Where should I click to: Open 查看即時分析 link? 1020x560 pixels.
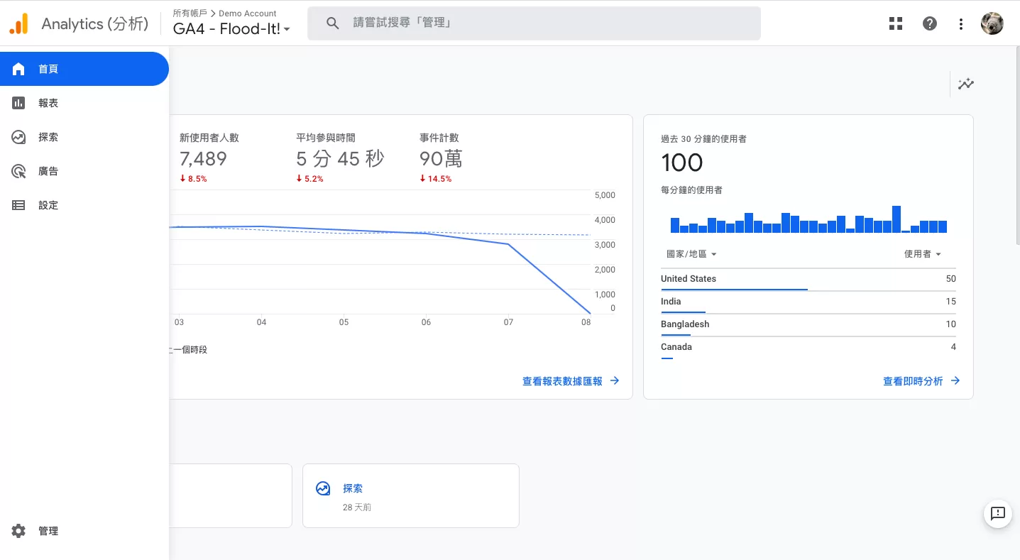point(921,381)
